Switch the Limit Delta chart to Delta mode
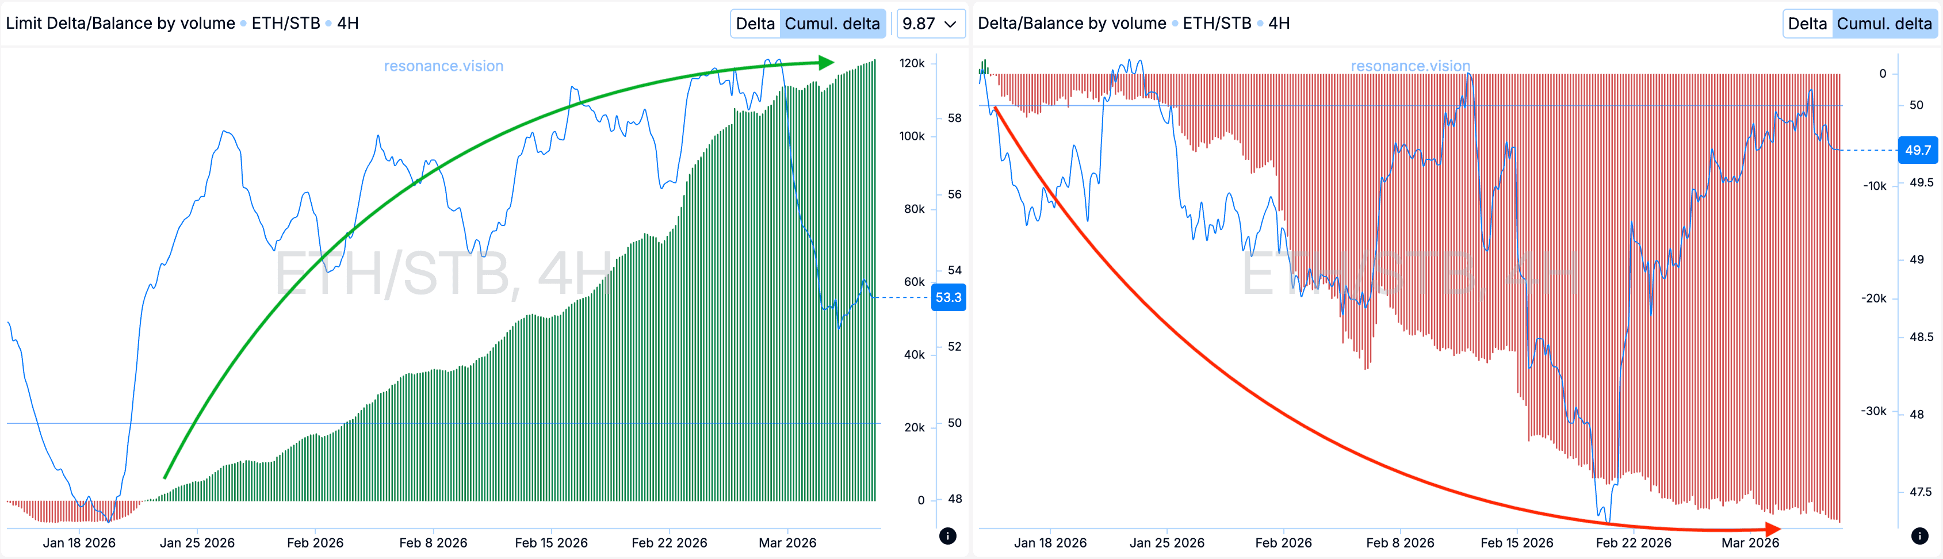Image resolution: width=1943 pixels, height=559 pixels. click(x=755, y=24)
